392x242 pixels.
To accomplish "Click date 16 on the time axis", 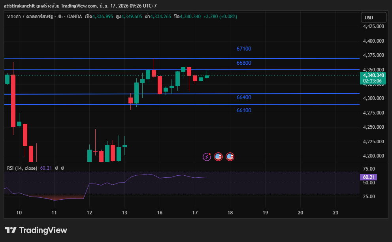I will coord(160,213).
